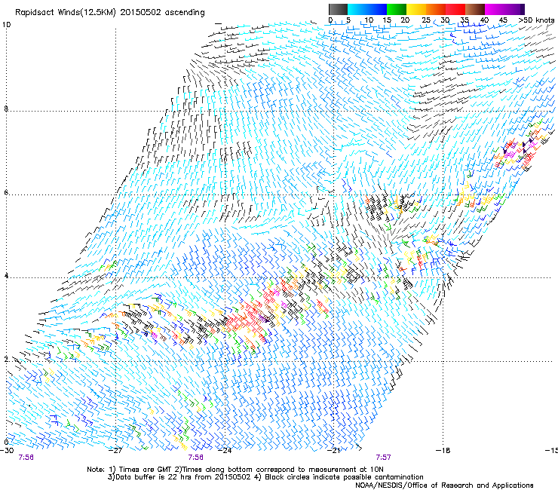The height and width of the screenshot is (490, 558).
Task: Click the latitude label 6
Action: pyautogui.click(x=6, y=192)
